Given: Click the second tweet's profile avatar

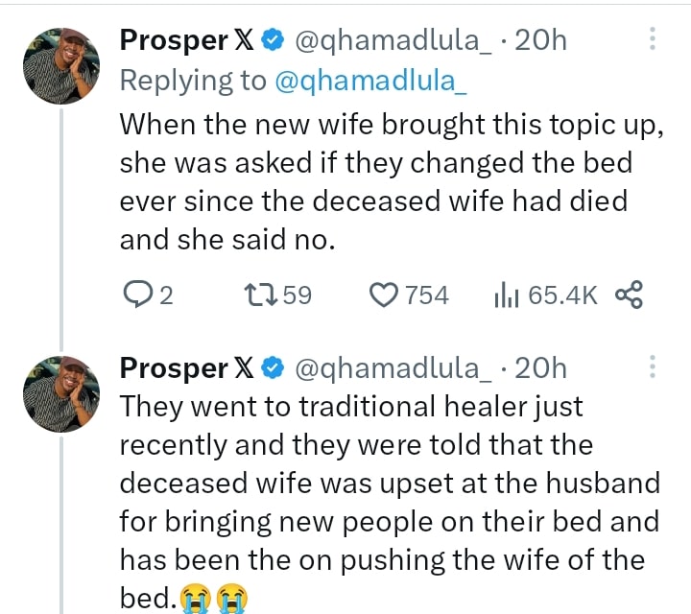Looking at the screenshot, I should pos(62,393).
